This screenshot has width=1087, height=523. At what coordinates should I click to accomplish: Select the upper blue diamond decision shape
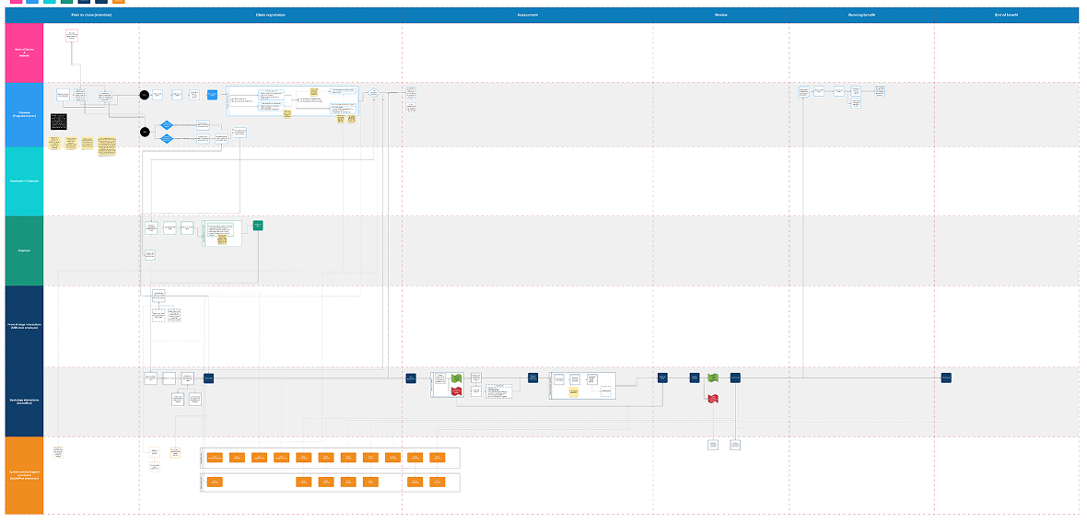click(166, 125)
